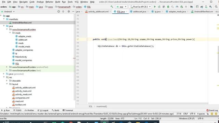Click the forsansansoft breadcrumb in navigation bar

click(64, 7)
